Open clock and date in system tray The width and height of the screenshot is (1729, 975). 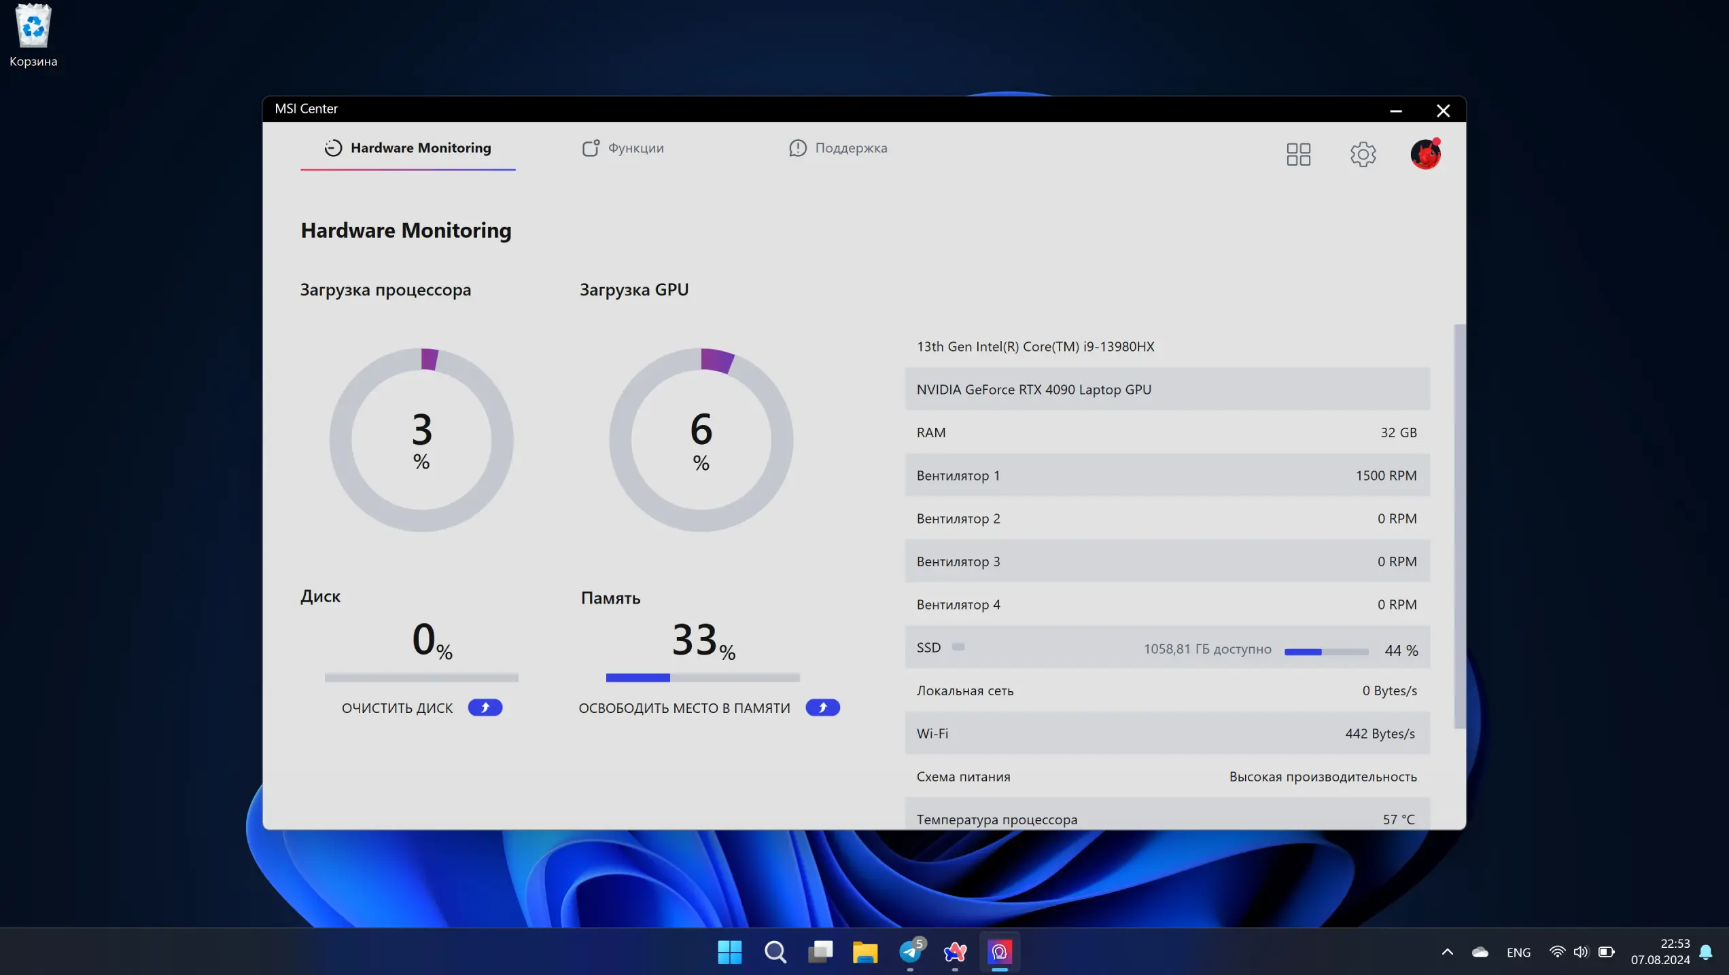[x=1660, y=952]
